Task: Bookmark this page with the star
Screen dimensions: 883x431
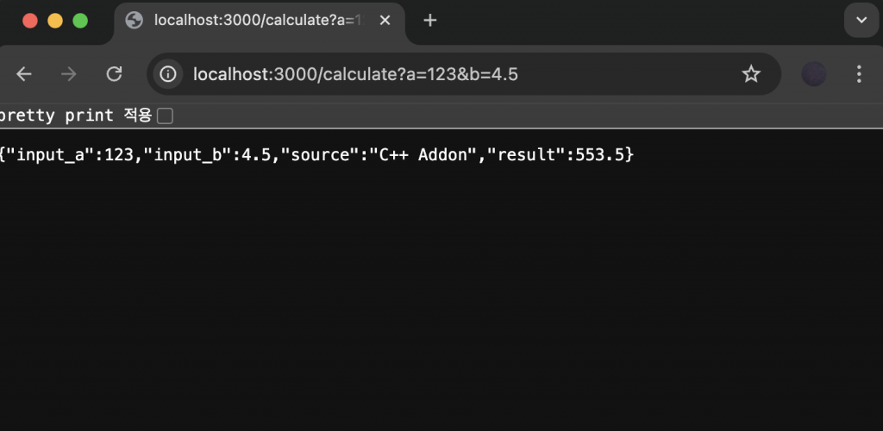Action: tap(751, 74)
